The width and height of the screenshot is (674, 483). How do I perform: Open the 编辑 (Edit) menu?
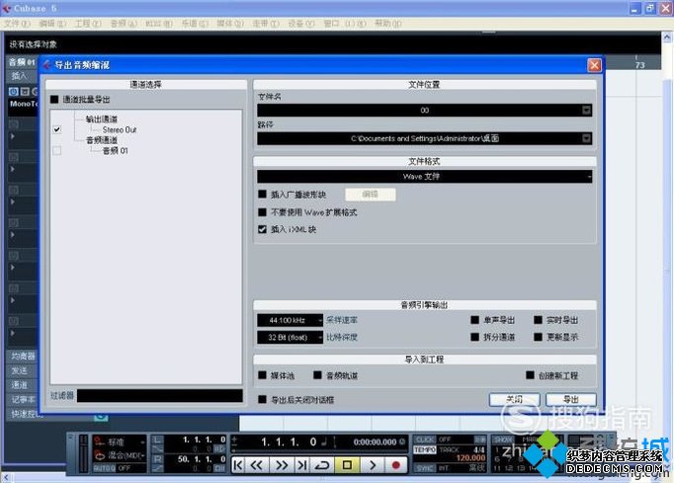52,23
